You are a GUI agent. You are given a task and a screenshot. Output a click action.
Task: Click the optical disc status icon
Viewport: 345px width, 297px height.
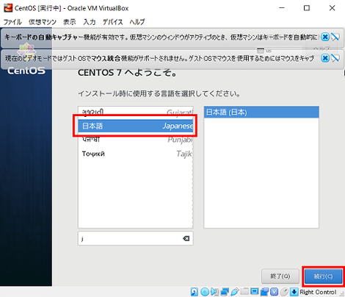[205, 292]
